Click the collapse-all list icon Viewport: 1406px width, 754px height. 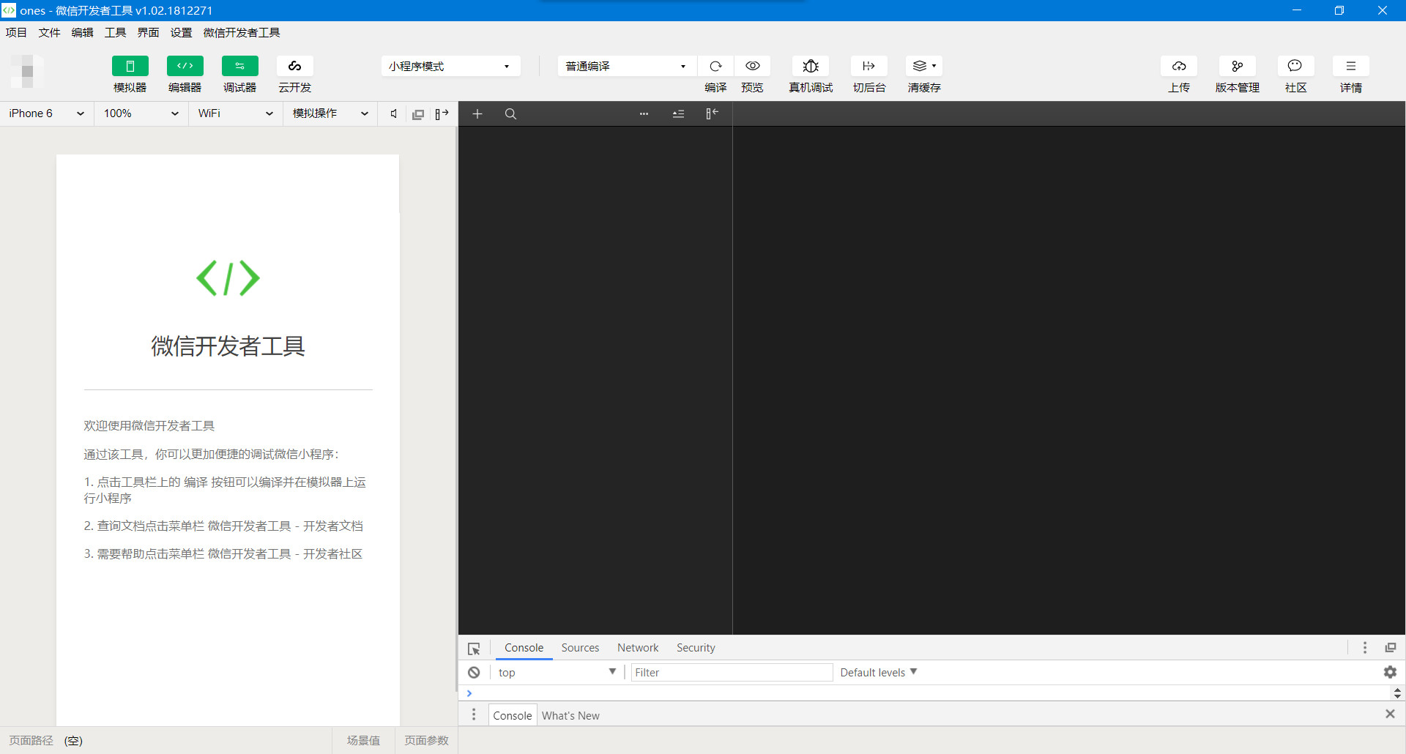tap(678, 113)
